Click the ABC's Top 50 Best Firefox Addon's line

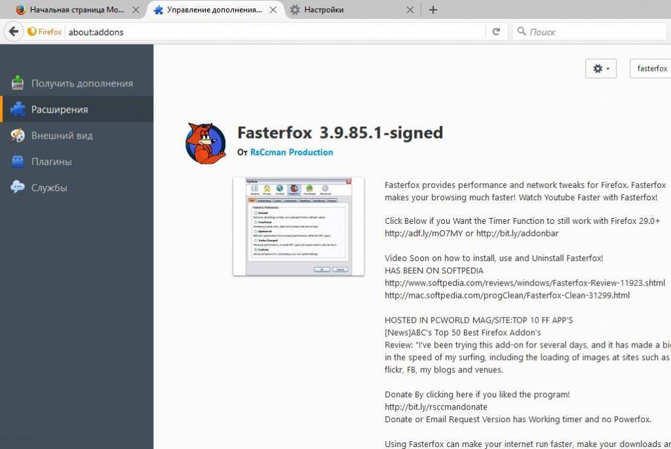coord(463,332)
